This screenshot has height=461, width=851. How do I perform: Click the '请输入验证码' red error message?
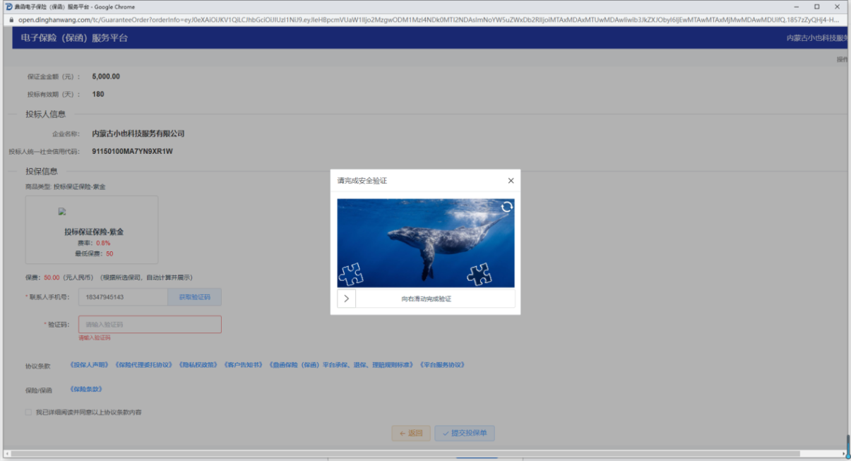pos(95,337)
